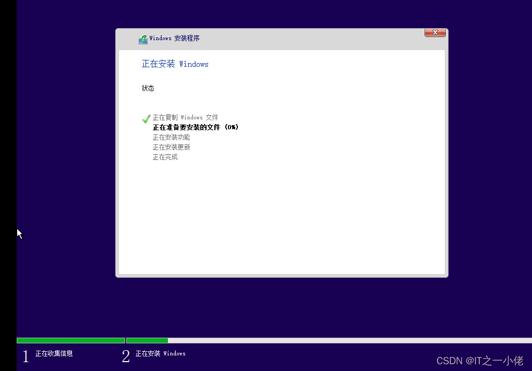Click the 正在收集信息 step label
The image size is (532, 371).
pyautogui.click(x=54, y=354)
